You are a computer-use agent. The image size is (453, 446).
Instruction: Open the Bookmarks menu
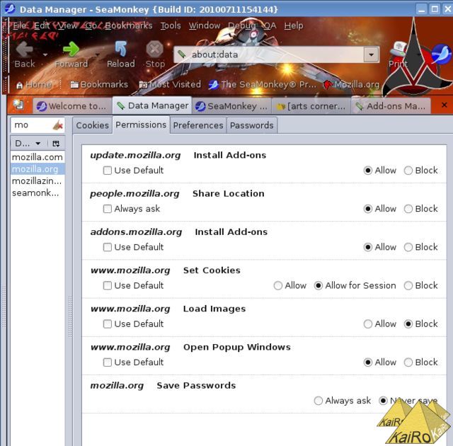click(128, 25)
